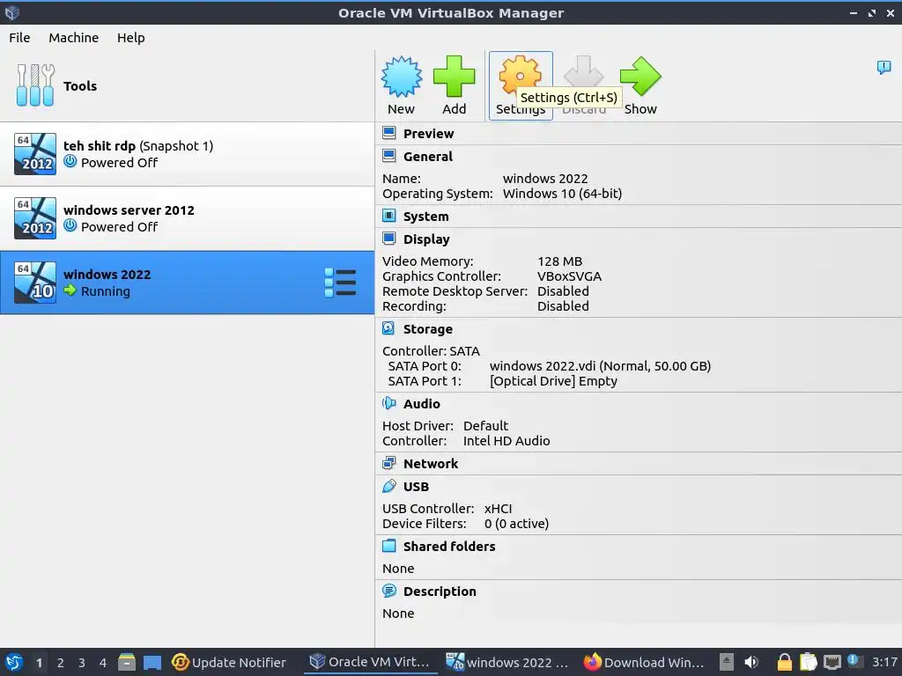Open the Shared folders section header

448,546
